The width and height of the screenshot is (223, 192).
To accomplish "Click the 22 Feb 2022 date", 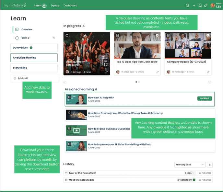I will (205, 173).
